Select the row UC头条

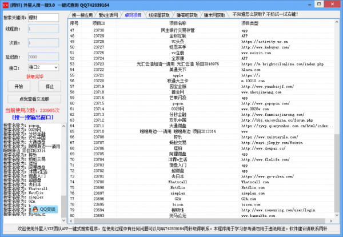201,42
